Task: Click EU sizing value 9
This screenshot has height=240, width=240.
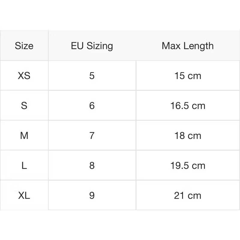Action: pyautogui.click(x=92, y=196)
